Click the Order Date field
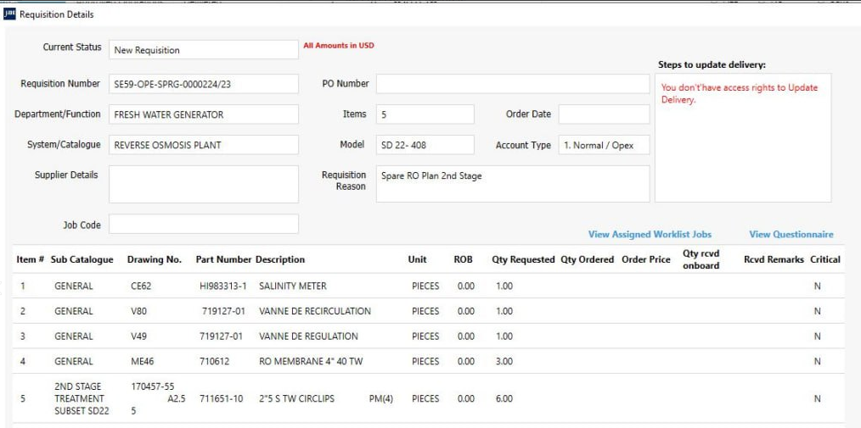 [x=603, y=114]
